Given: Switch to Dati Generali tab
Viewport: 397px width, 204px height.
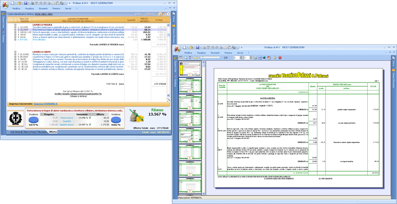Looking at the screenshot, I should [16, 132].
